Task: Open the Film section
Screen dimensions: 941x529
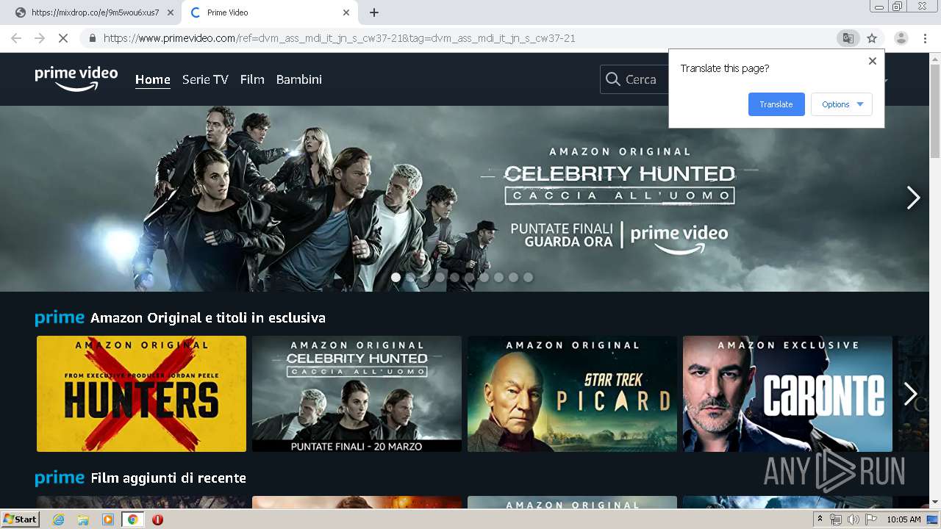Action: pos(252,79)
